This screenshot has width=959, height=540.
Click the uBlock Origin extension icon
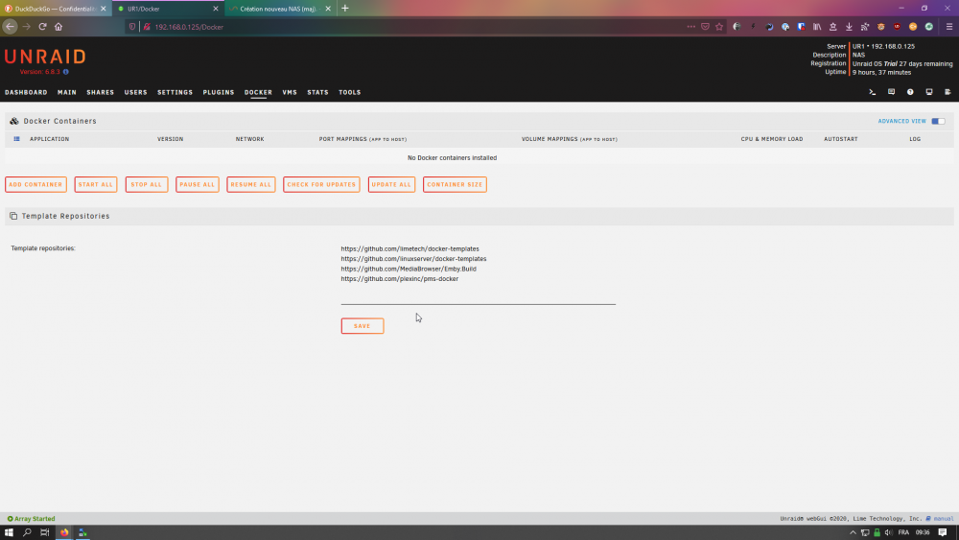pyautogui.click(x=897, y=26)
